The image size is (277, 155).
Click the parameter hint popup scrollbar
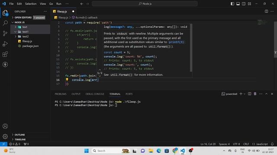click(x=191, y=48)
